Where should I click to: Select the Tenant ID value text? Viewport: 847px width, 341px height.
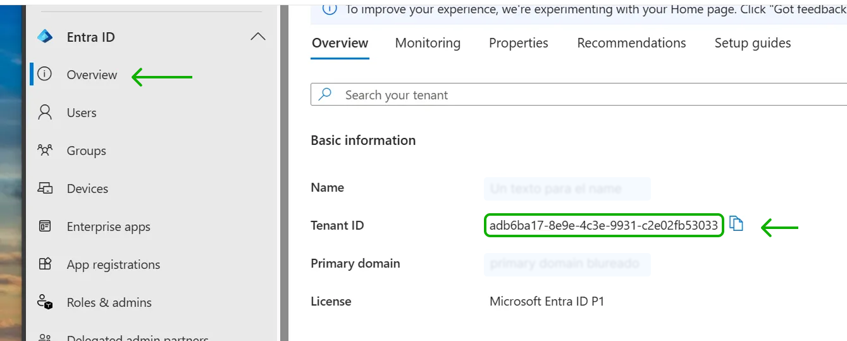[x=603, y=226]
